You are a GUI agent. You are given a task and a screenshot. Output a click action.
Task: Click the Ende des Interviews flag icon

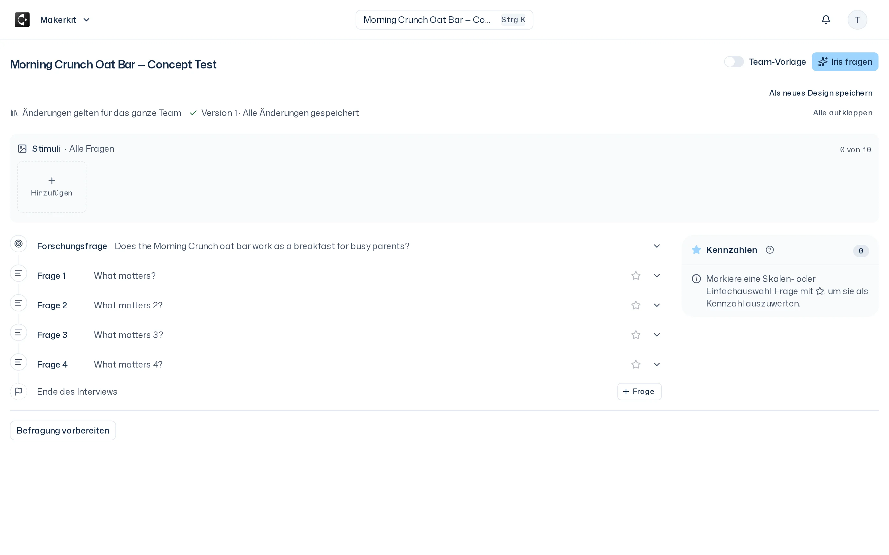pyautogui.click(x=19, y=392)
